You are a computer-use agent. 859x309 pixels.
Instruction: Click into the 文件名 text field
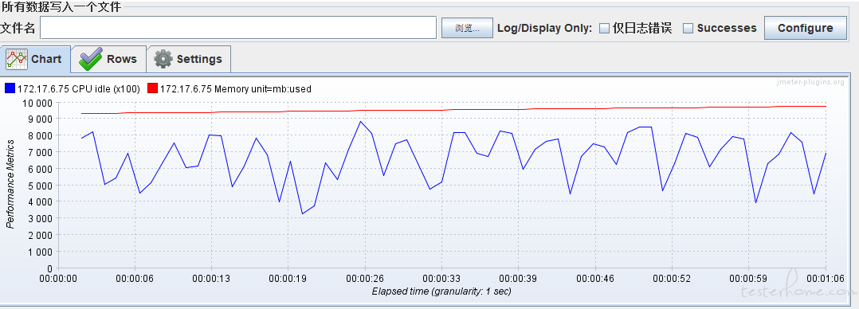pyautogui.click(x=238, y=27)
